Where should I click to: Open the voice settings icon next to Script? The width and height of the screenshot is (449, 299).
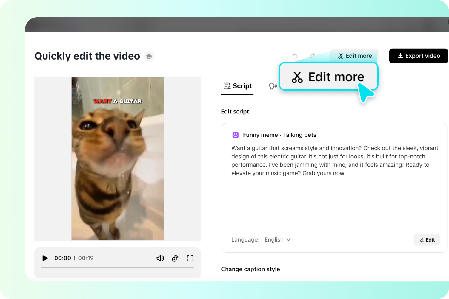pos(272,86)
